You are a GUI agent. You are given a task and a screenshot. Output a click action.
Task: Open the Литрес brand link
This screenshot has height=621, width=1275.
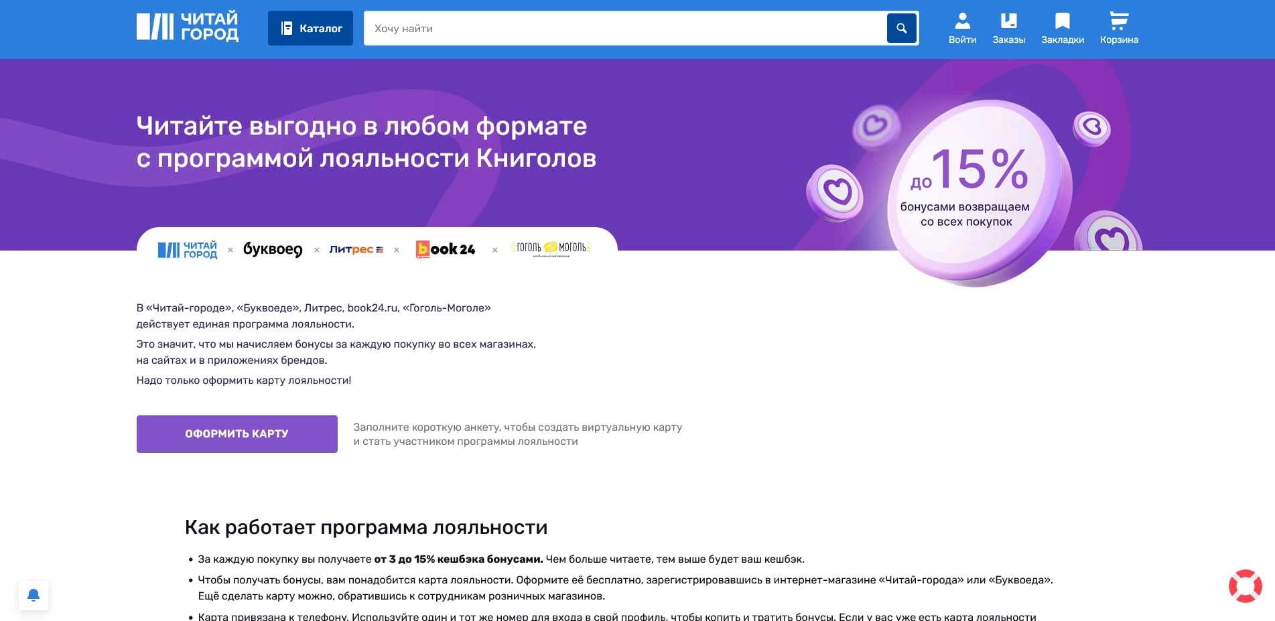pos(356,249)
